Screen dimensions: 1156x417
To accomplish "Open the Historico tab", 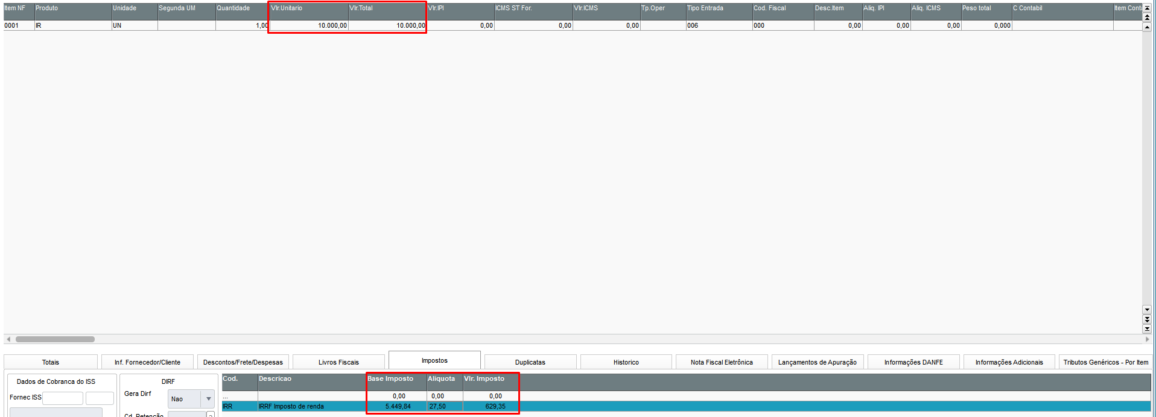I will [x=626, y=362].
